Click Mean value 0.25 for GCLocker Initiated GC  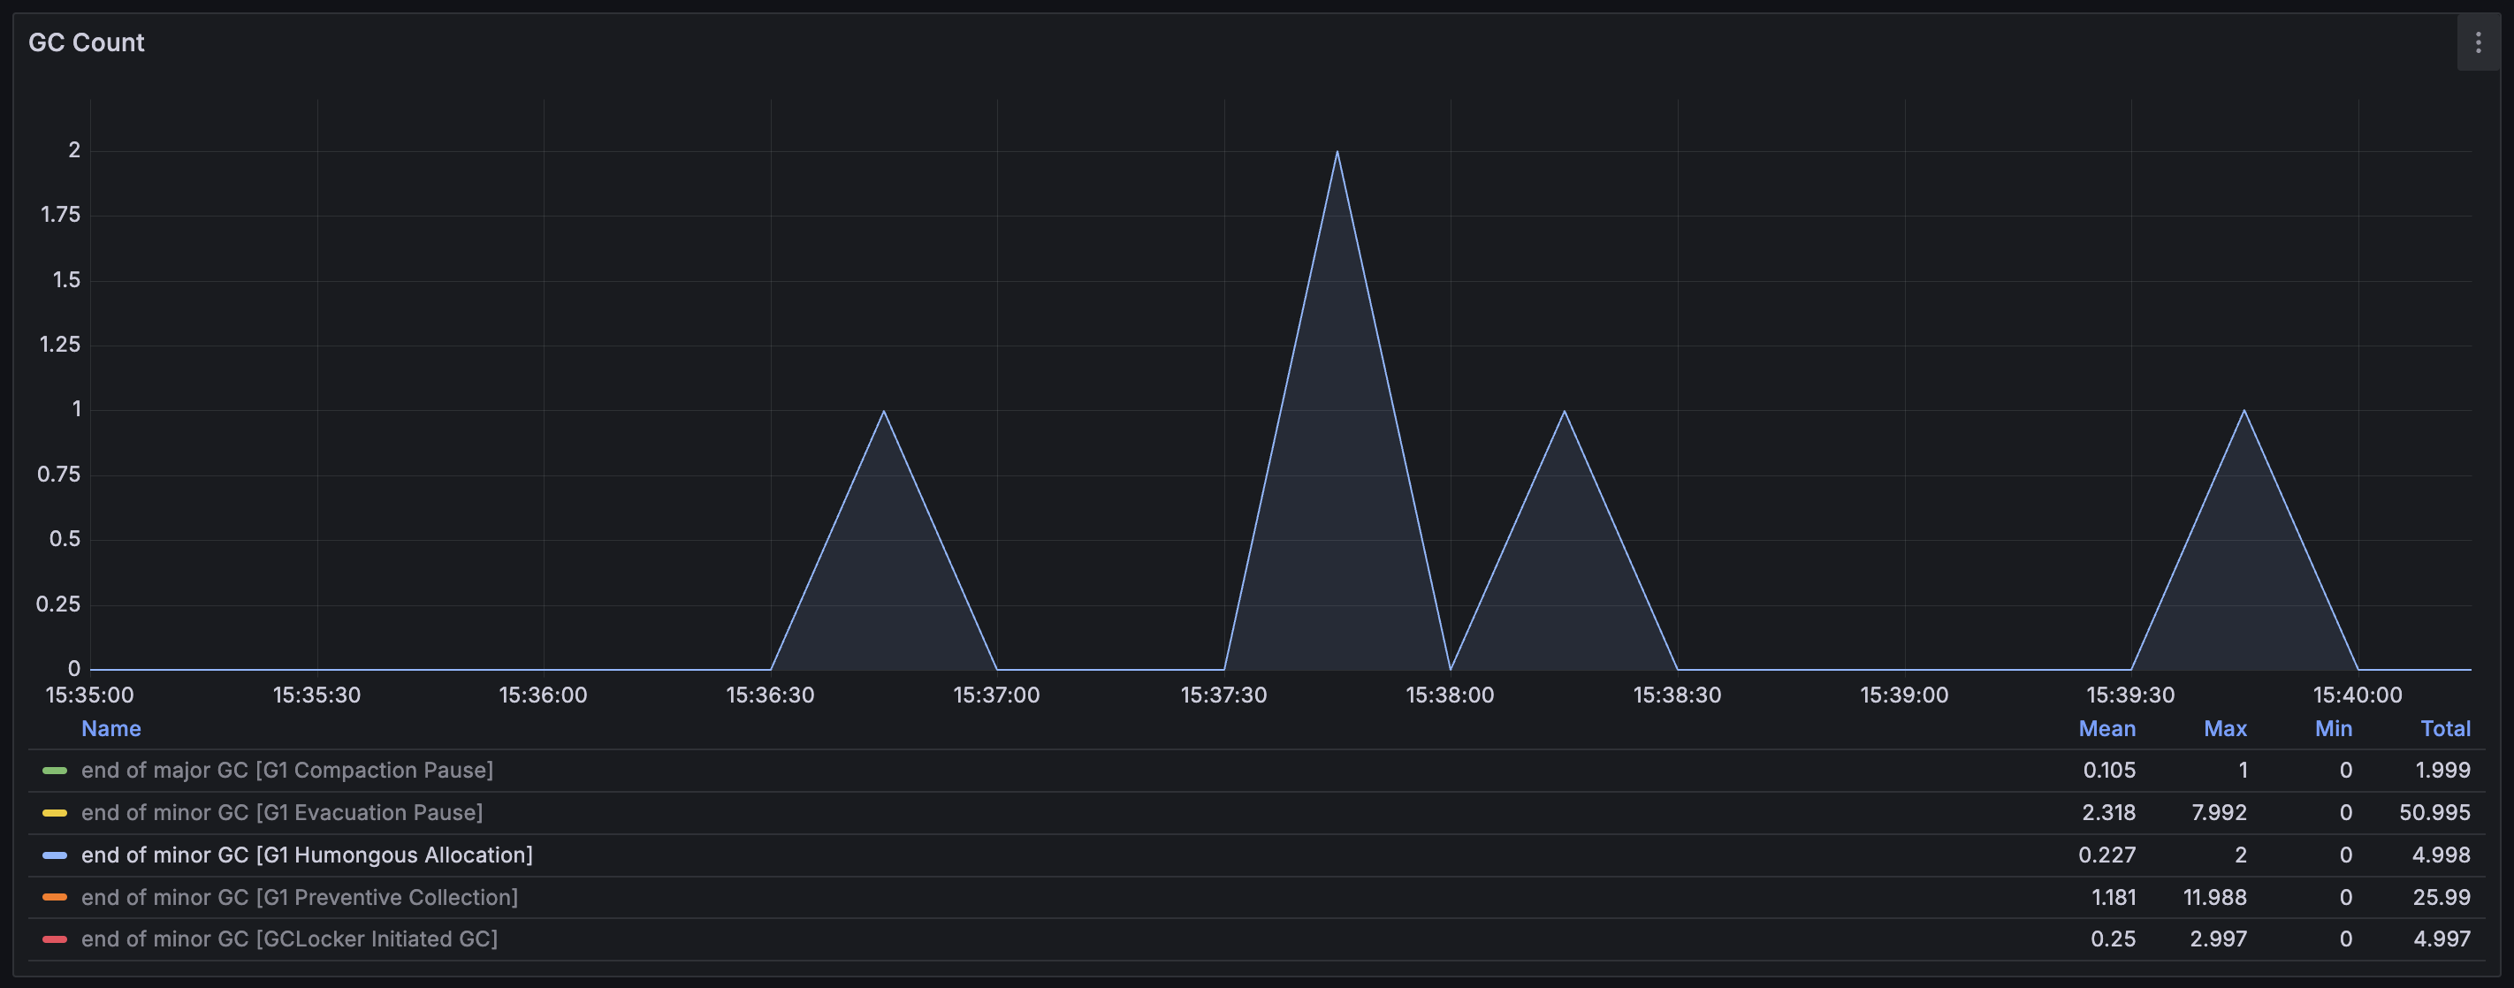click(x=2113, y=939)
